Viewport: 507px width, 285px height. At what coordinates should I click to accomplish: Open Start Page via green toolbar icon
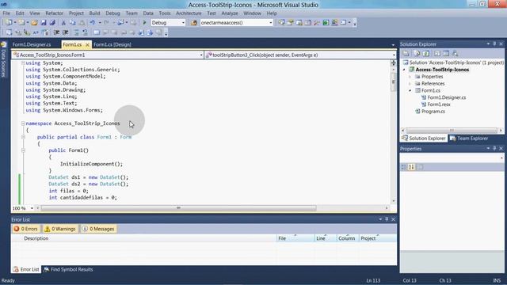point(326,23)
